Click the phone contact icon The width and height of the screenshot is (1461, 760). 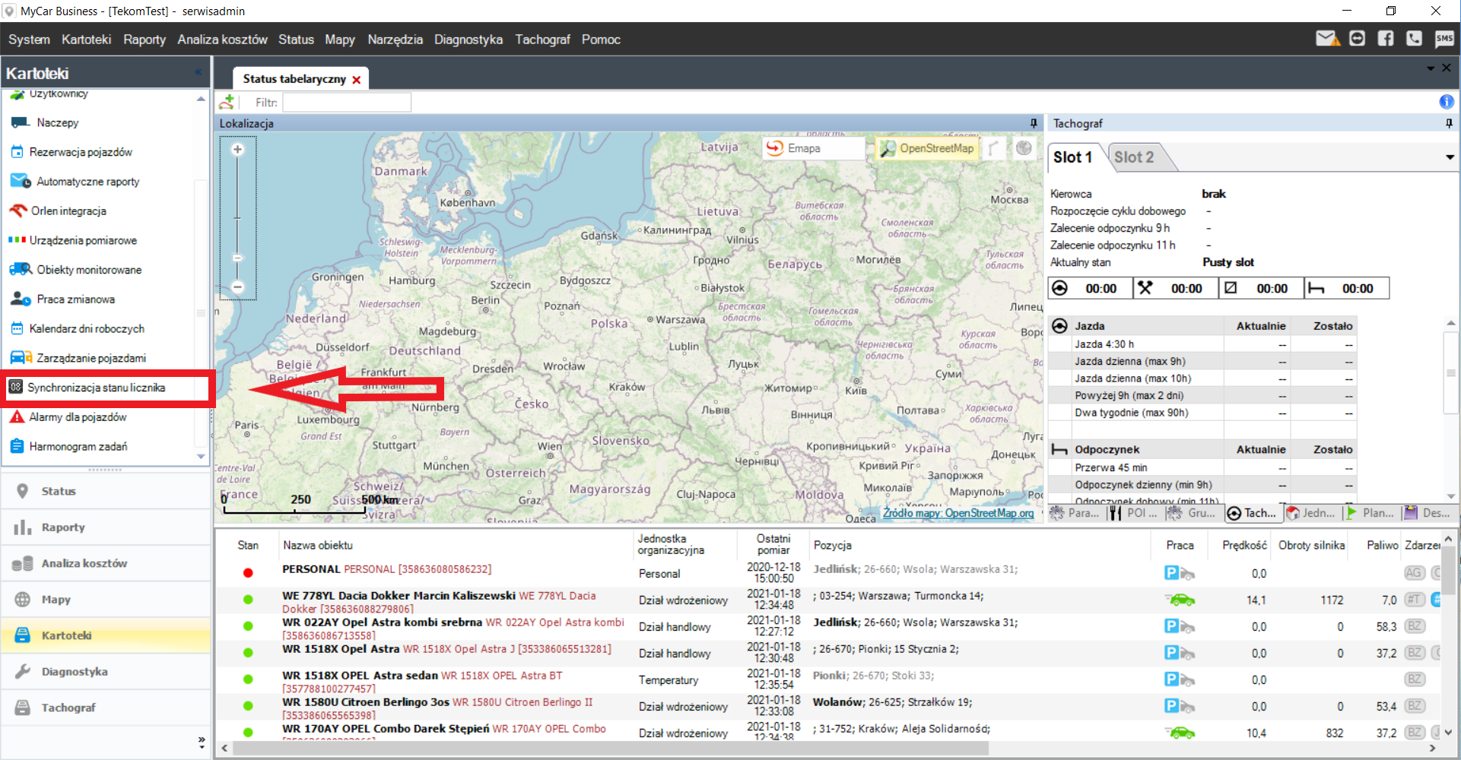pos(1415,39)
